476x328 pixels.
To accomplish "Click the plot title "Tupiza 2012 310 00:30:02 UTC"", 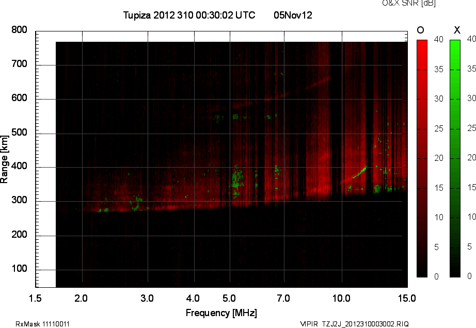I will [x=189, y=15].
